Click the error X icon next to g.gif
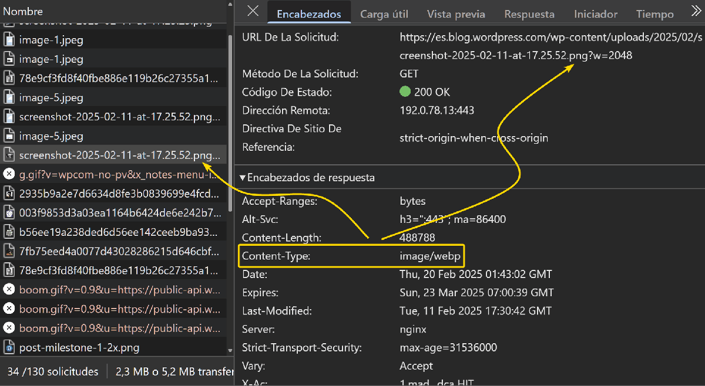Screen dimensions: 705x386 [x=8, y=174]
